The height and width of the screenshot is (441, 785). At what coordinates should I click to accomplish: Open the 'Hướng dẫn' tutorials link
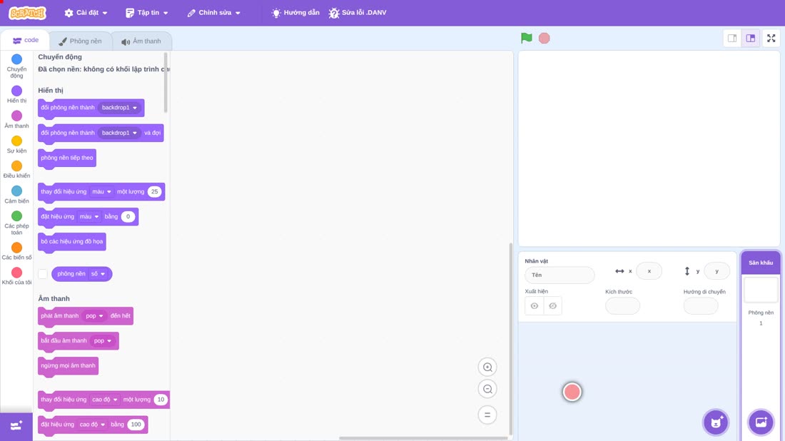coord(295,13)
